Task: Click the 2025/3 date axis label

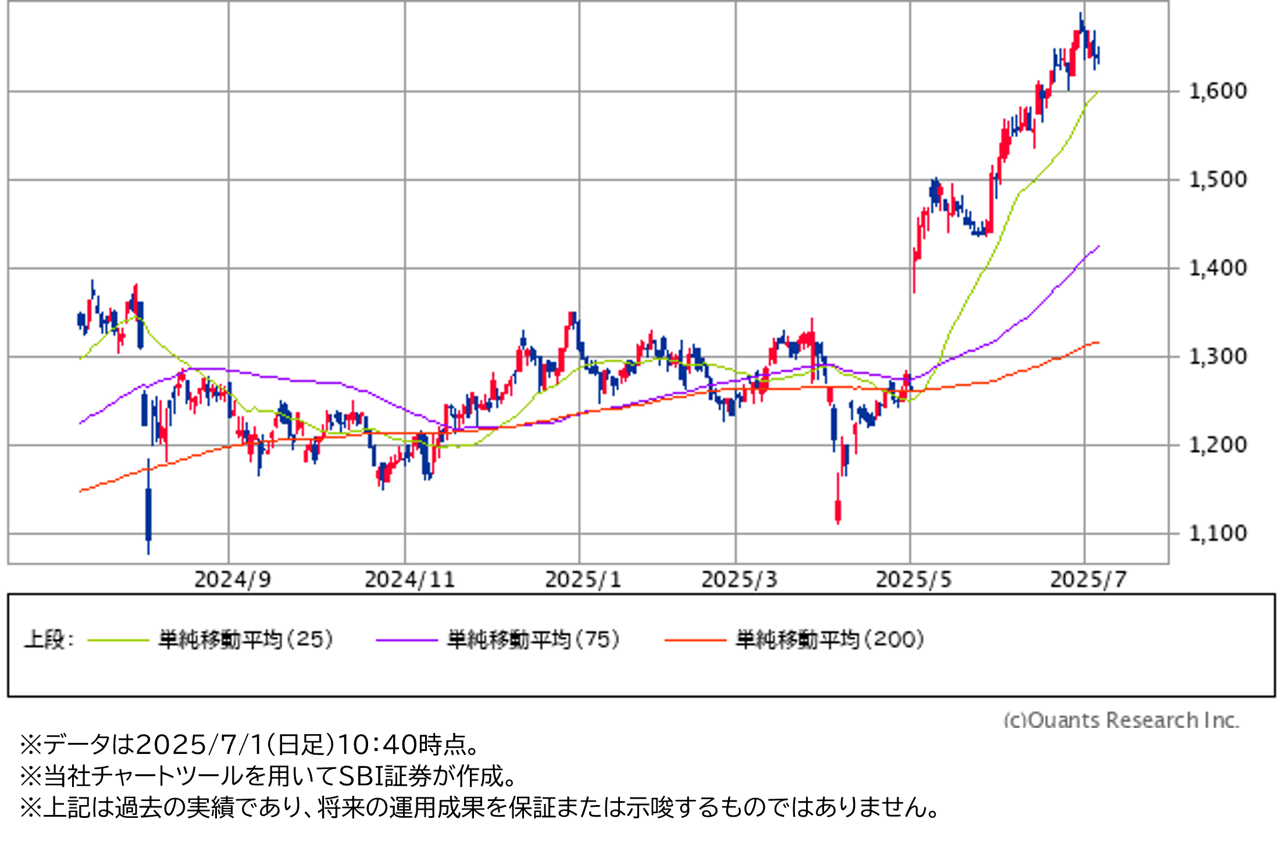Action: [739, 580]
